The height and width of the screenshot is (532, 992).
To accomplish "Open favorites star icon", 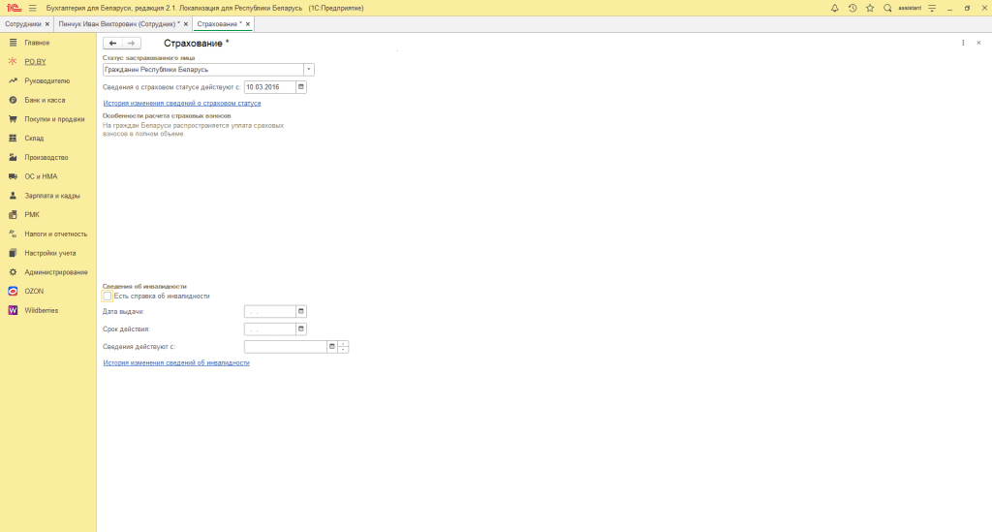I will [870, 8].
